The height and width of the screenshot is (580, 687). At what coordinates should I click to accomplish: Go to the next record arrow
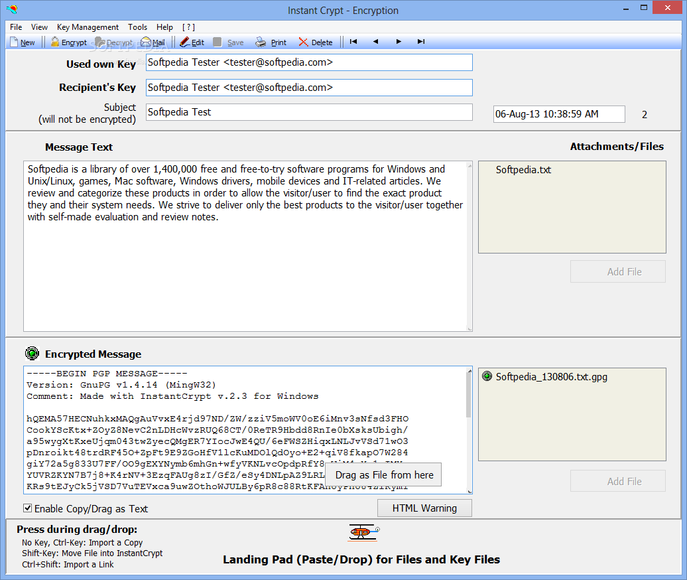(399, 42)
